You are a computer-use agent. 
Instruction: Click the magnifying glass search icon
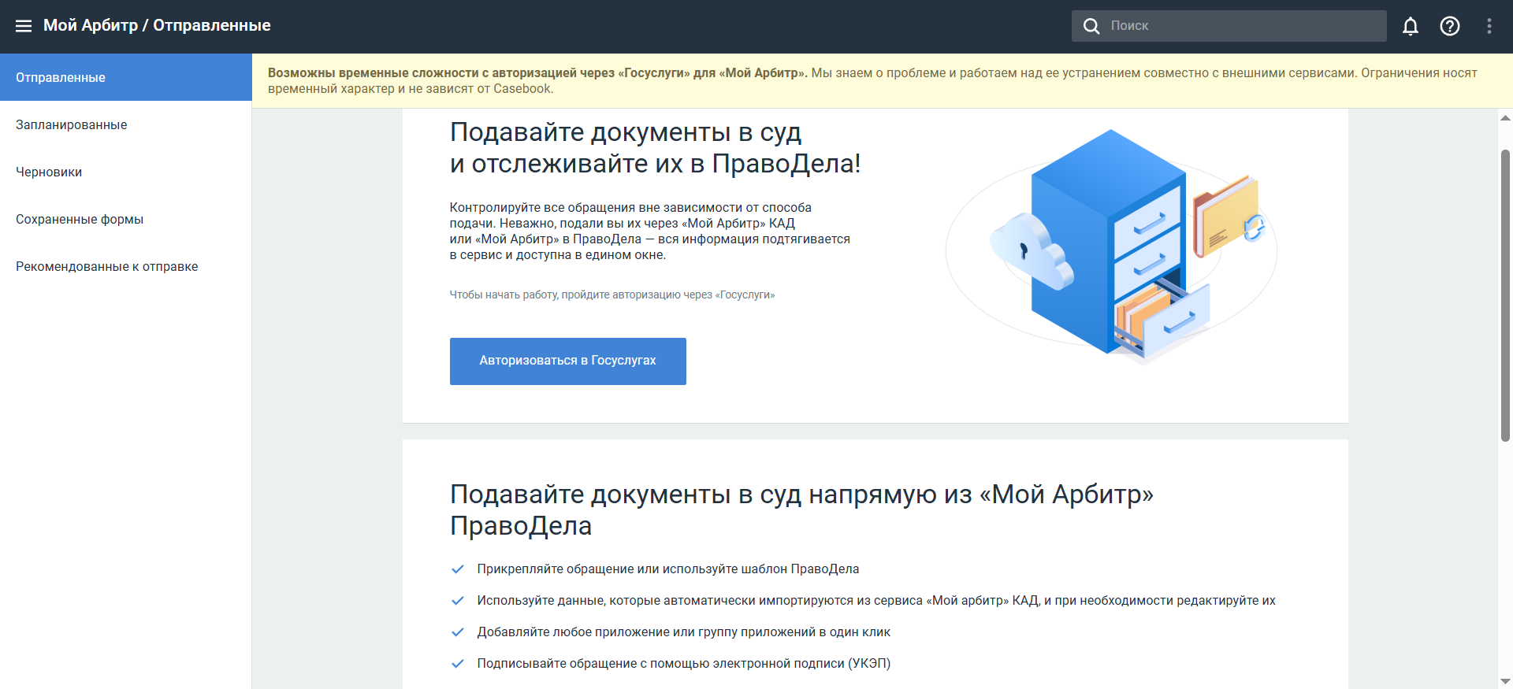pos(1091,26)
